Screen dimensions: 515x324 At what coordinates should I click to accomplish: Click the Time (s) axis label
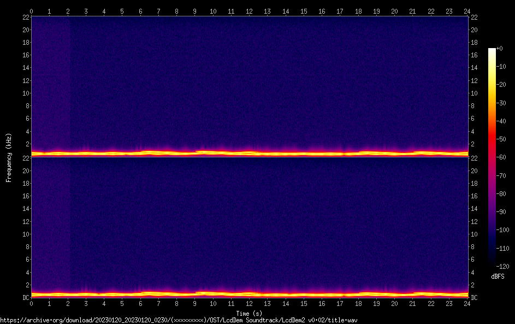249,313
